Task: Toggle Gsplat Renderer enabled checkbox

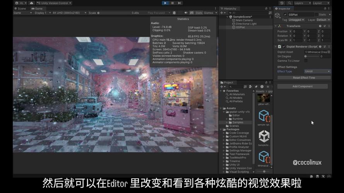Action: [284, 47]
